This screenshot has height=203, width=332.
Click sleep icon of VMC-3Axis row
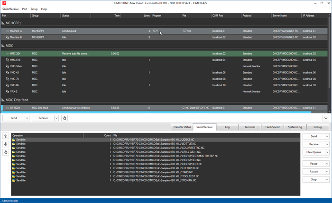point(8,66)
